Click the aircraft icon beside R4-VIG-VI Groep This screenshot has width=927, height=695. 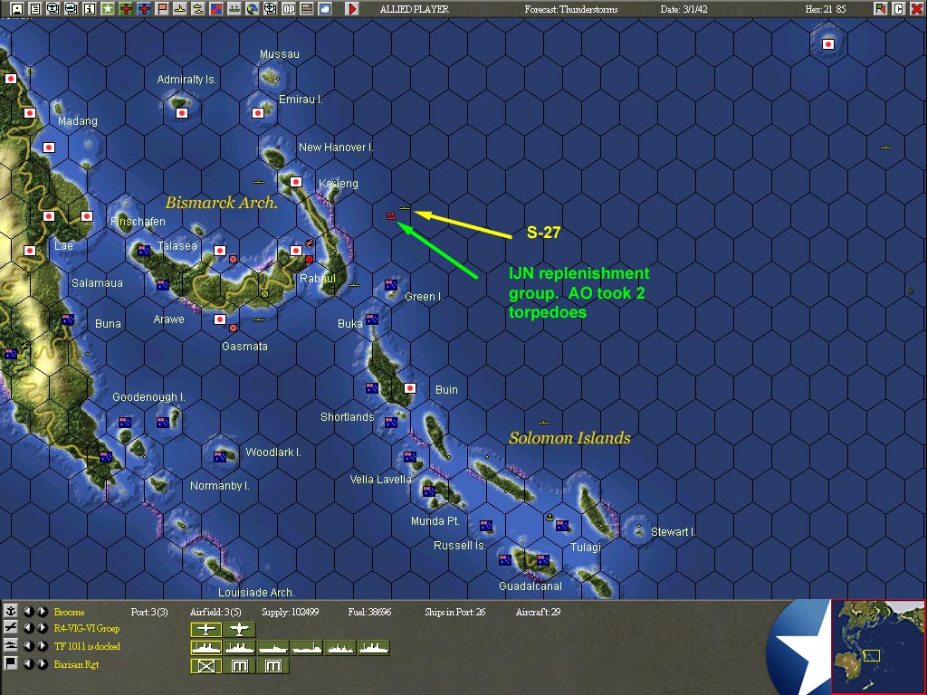click(10, 628)
